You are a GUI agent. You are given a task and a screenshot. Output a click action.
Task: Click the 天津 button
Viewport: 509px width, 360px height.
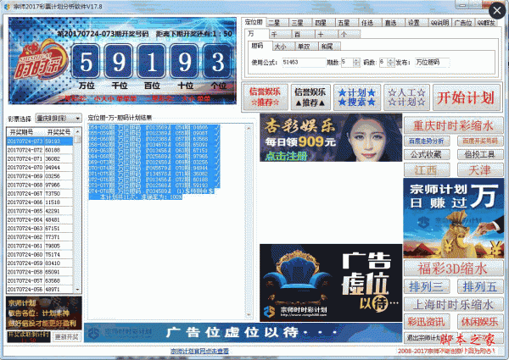pyautogui.click(x=480, y=169)
